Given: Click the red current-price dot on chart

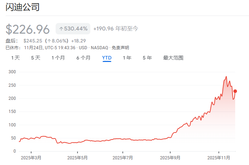Looking at the screenshot, I should pos(235,91).
